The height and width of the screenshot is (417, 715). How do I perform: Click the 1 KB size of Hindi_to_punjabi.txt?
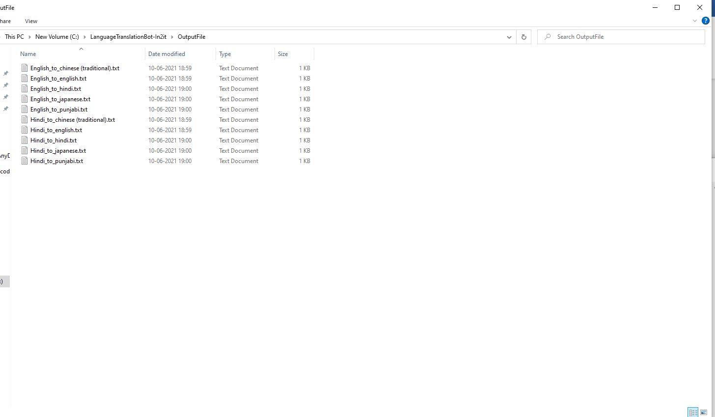(304, 161)
